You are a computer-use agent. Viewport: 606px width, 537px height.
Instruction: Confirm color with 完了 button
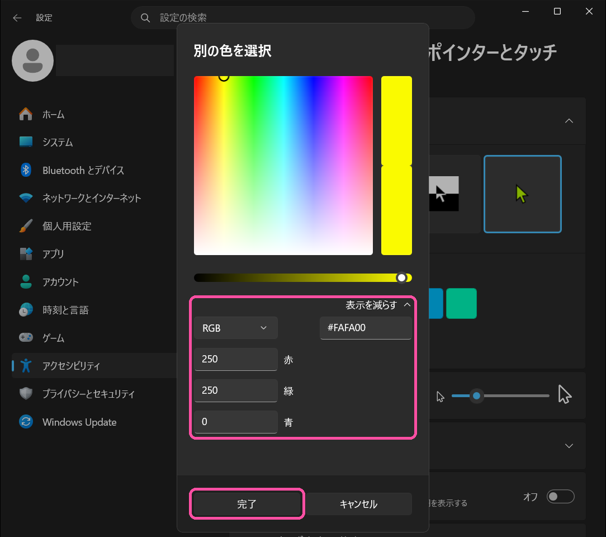point(247,504)
